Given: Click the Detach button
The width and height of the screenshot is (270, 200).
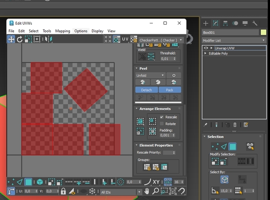Looking at the screenshot, I should (146, 90).
